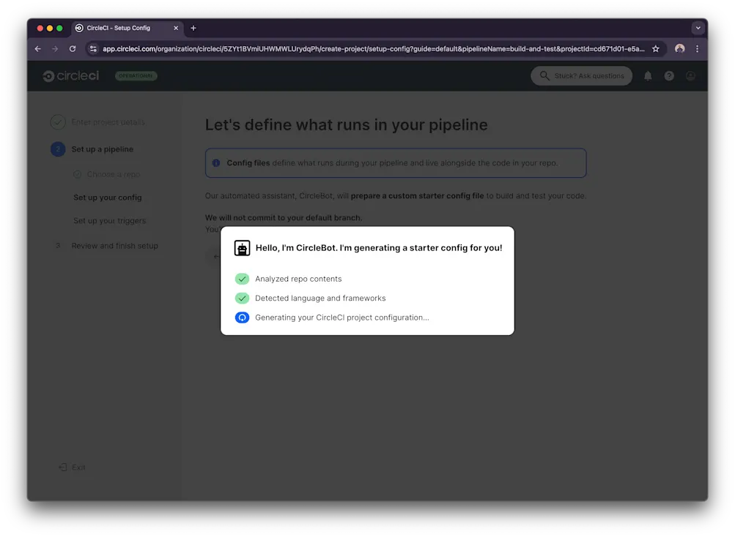The image size is (735, 537).
Task: Select Set up your config substep
Action: point(107,198)
